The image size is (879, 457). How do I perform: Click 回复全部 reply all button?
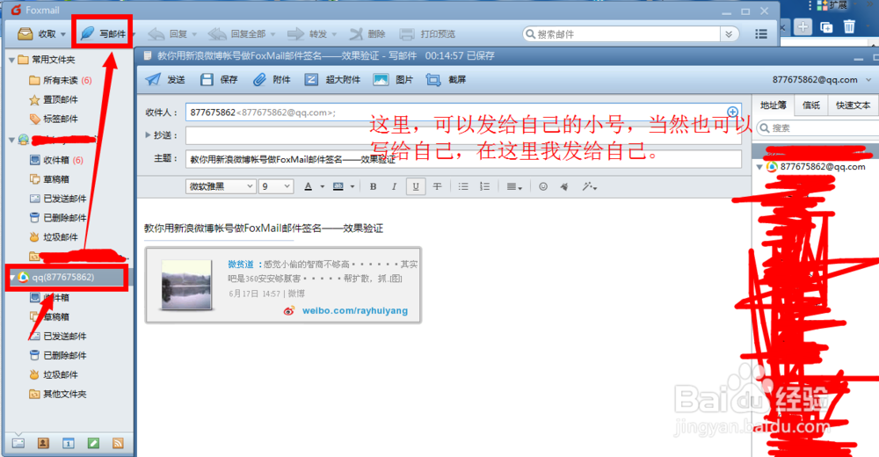tap(237, 34)
